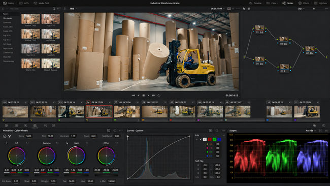Select clip 05 thumbnail in the timeline
Screen dimensions: 330x186
click(x=127, y=111)
